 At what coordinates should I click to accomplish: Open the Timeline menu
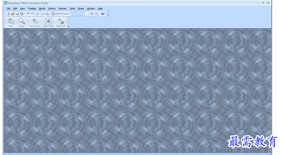pos(32,9)
